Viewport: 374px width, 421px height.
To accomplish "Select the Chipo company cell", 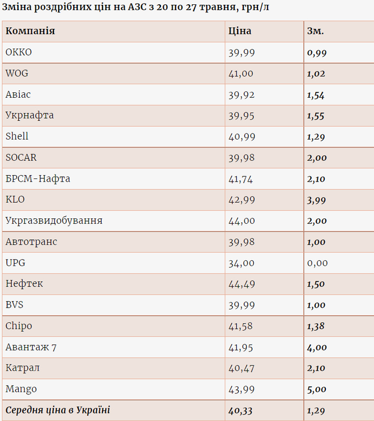I will pyautogui.click(x=19, y=326).
